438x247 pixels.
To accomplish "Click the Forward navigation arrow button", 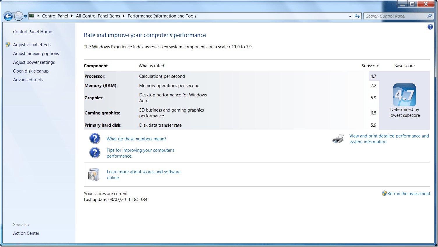I will (x=18, y=16).
